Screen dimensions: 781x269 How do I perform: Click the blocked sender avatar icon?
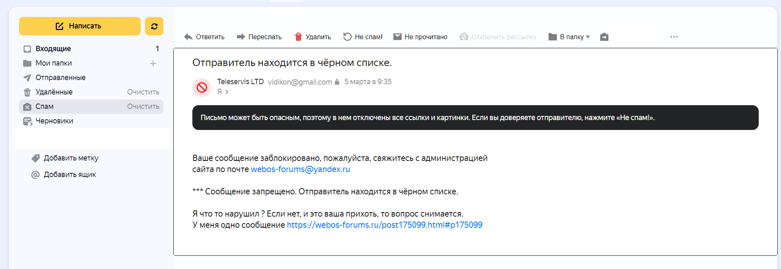202,87
